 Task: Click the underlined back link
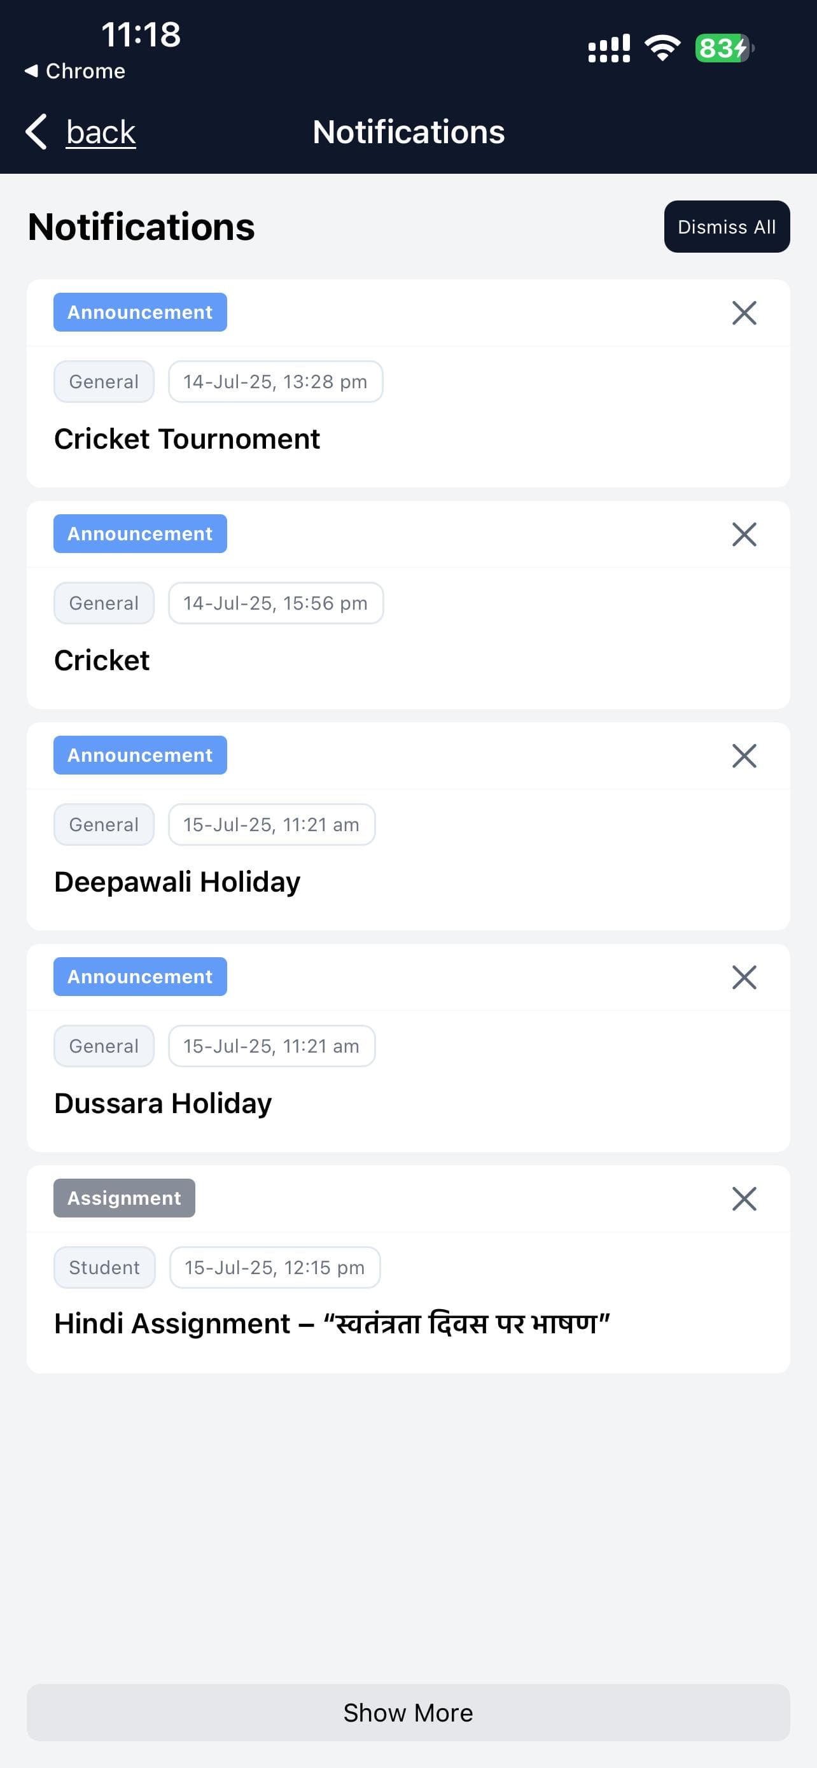(101, 132)
